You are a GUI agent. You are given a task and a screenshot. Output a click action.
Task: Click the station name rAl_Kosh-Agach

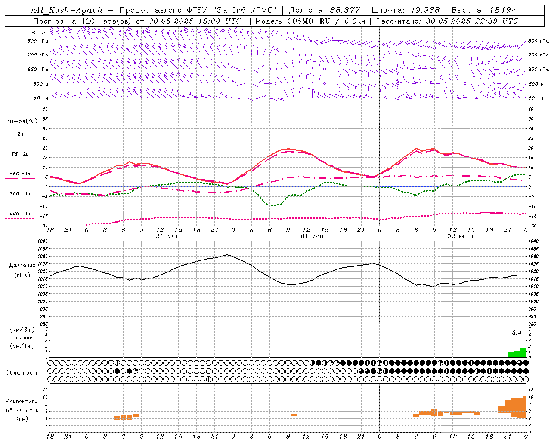pyautogui.click(x=67, y=10)
